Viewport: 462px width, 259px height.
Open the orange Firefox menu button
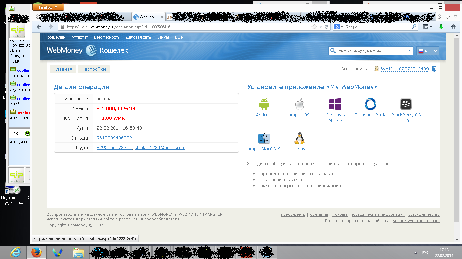click(x=48, y=7)
